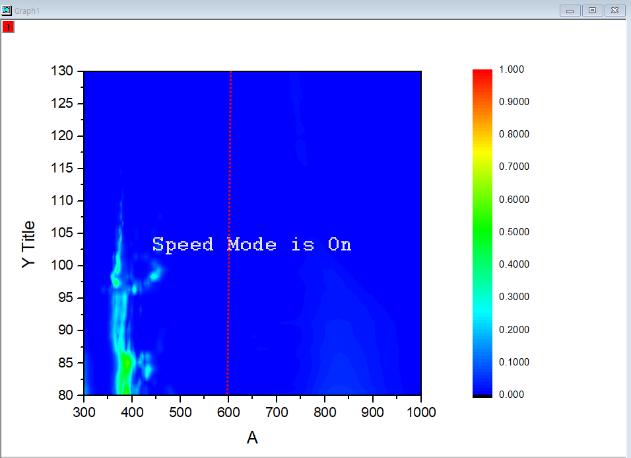
Task: Click the Y axis tick label 80
Action: (x=65, y=395)
